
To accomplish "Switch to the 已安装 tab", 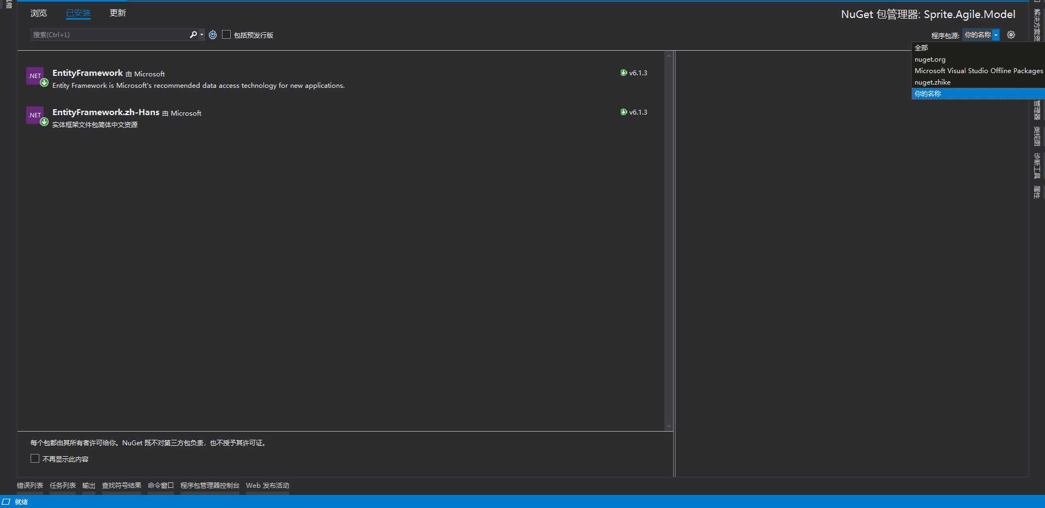I will [78, 13].
